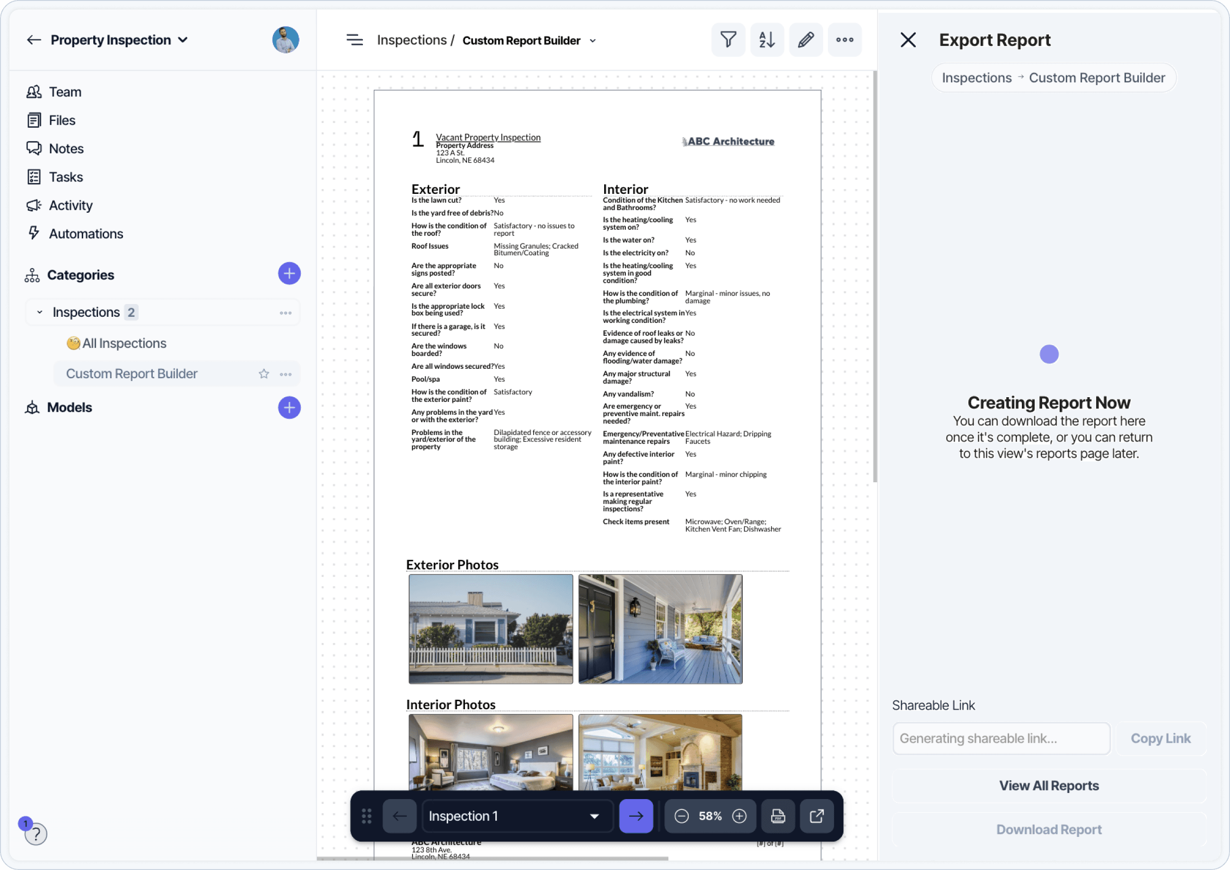Viewport: 1230px width, 870px height.
Task: Open the Tasks sidebar item
Action: [66, 177]
